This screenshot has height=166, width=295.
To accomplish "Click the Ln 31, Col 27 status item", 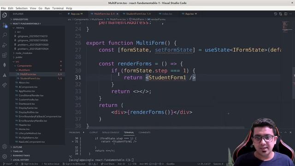I will [x=204, y=164].
